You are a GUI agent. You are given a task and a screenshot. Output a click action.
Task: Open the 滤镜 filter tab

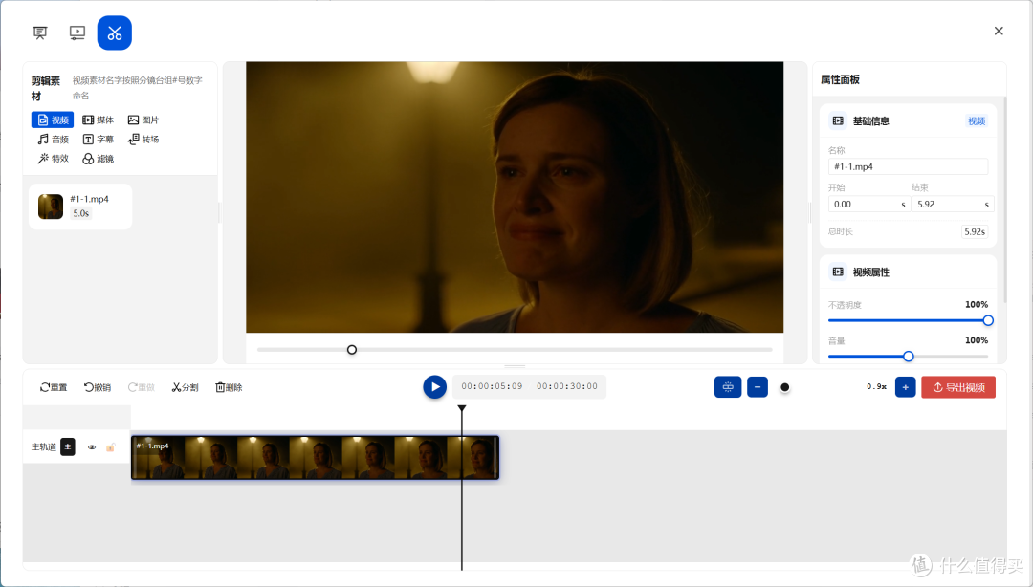tap(98, 158)
